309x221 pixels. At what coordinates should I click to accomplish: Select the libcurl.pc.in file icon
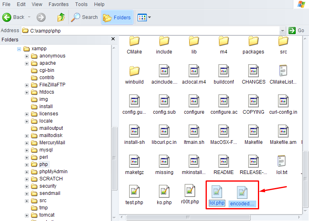(164, 131)
